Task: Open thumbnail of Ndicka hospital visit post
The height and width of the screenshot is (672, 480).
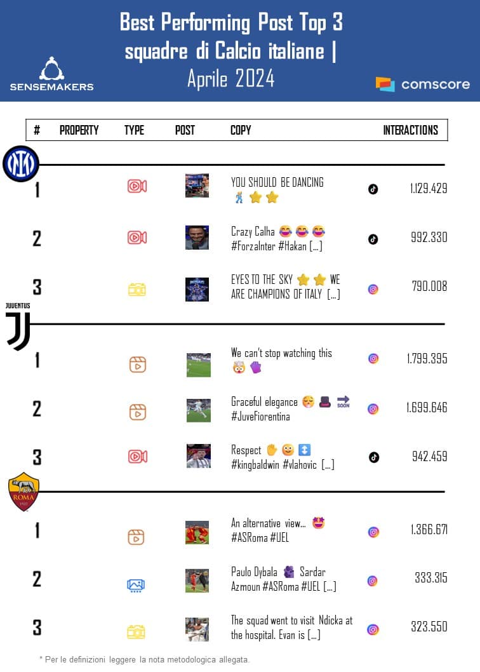Action: tap(197, 629)
